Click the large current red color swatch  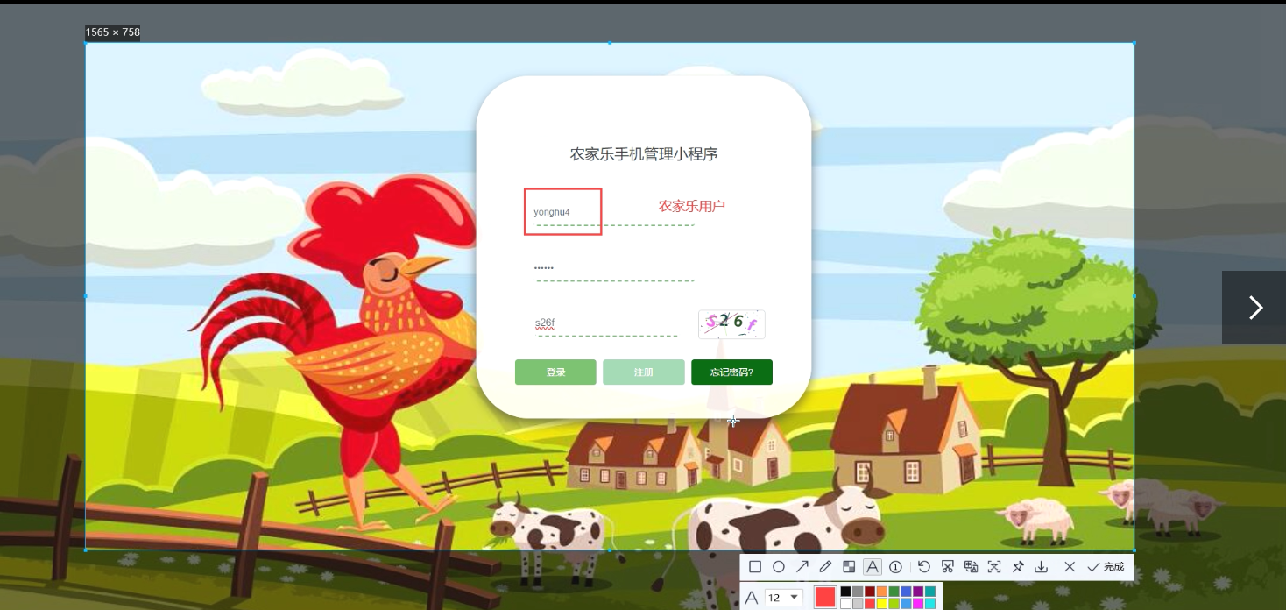point(825,597)
